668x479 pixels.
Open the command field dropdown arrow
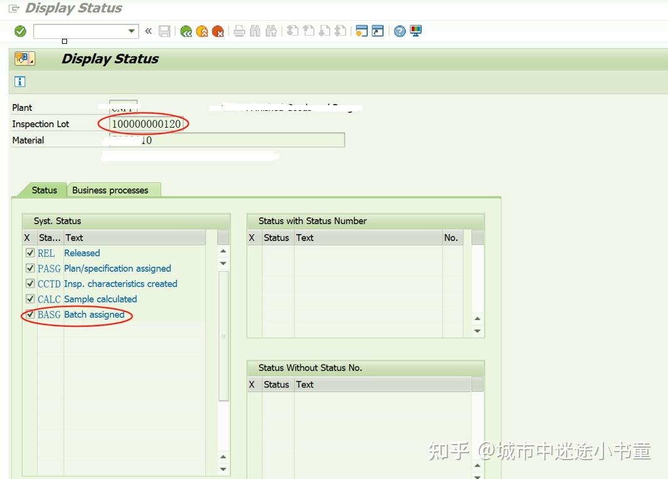(x=131, y=31)
